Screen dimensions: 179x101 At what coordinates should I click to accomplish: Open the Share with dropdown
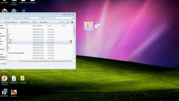point(25,22)
